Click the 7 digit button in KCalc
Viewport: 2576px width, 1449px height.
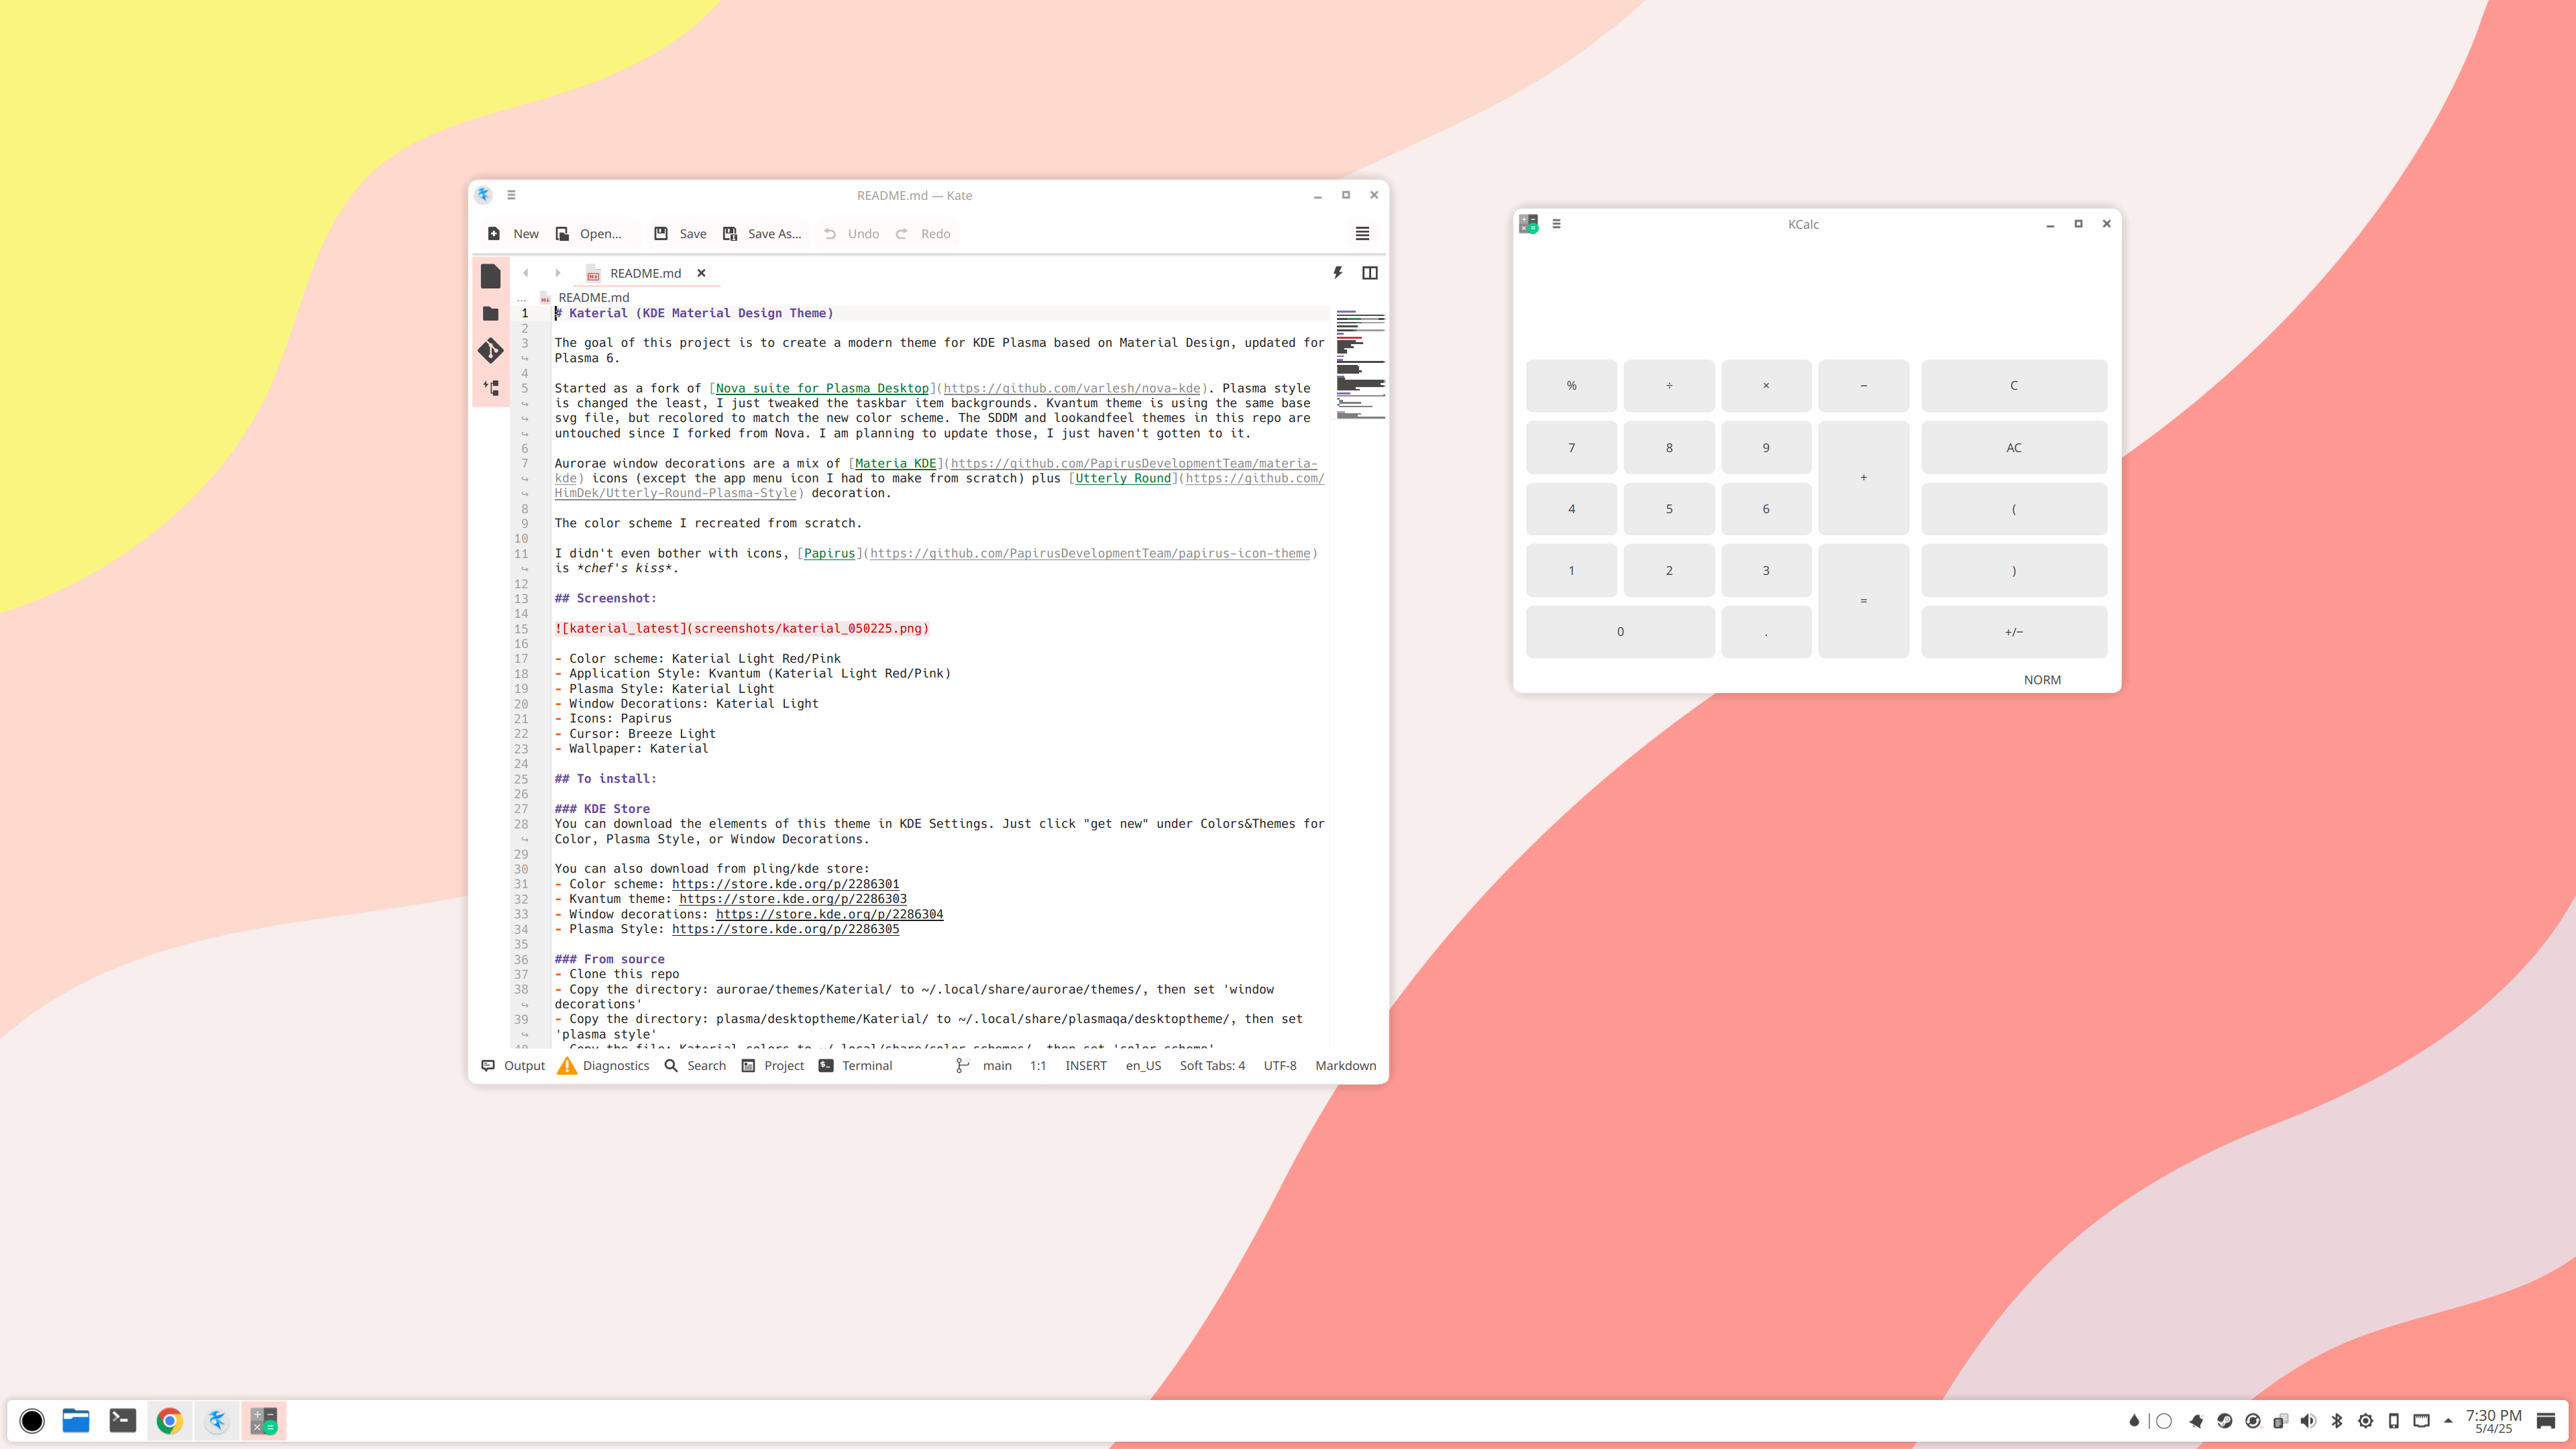point(1571,448)
